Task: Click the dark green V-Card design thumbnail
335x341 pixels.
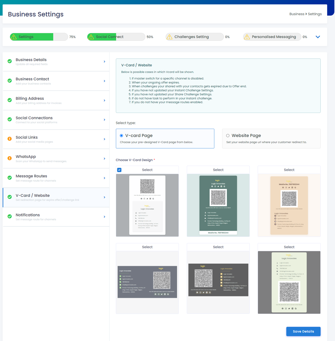Action: coord(218,205)
